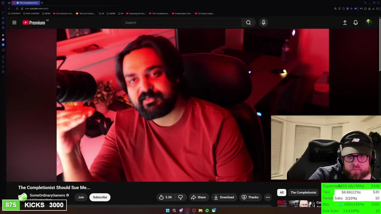Screen dimensions: 381x214
Task: Share this video
Action: pyautogui.click(x=198, y=197)
